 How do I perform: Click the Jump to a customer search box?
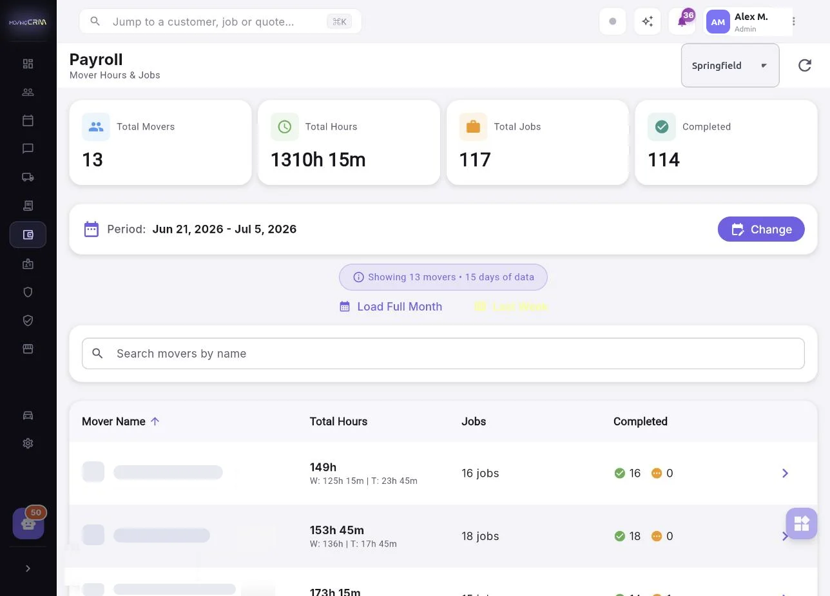tap(220, 21)
